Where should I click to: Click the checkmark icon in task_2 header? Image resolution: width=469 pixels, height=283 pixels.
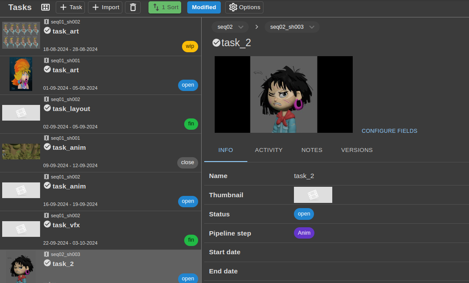pos(216,43)
